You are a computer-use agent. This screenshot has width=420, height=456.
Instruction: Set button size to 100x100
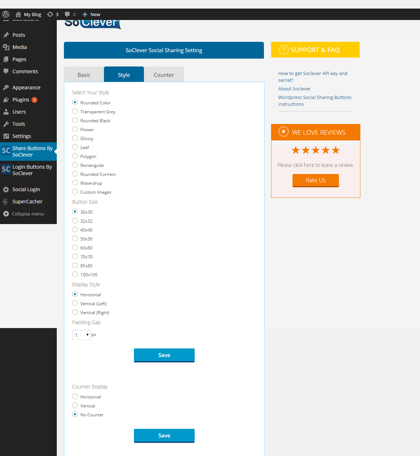tap(75, 274)
